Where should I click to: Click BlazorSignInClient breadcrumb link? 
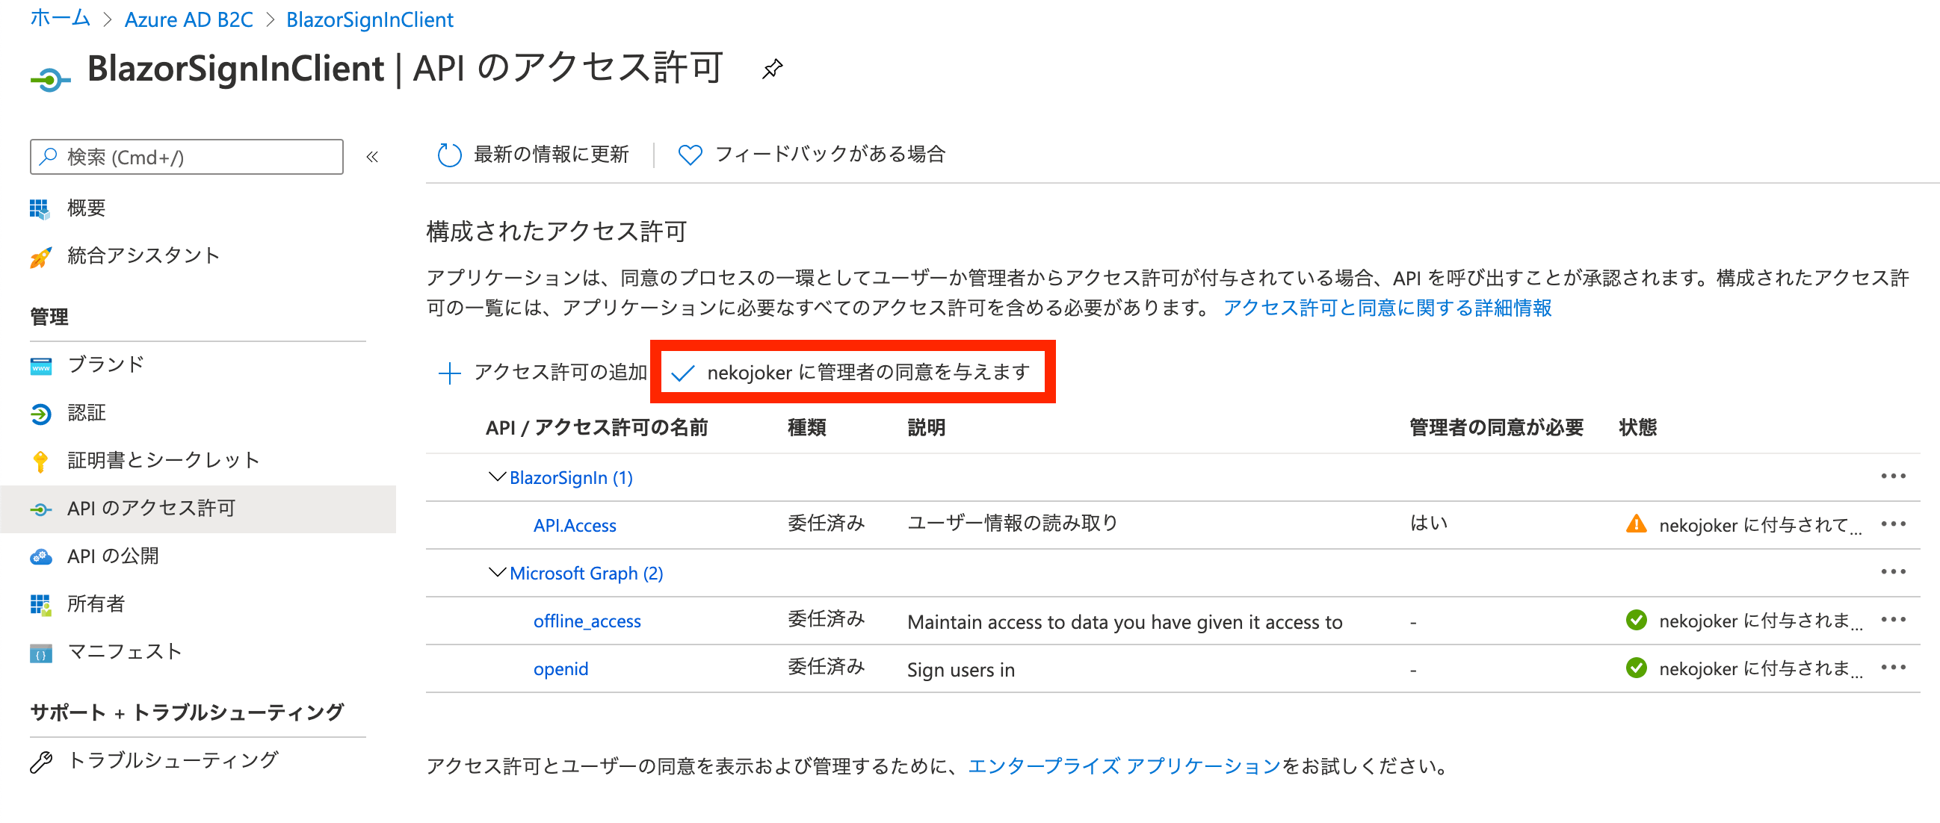(370, 19)
